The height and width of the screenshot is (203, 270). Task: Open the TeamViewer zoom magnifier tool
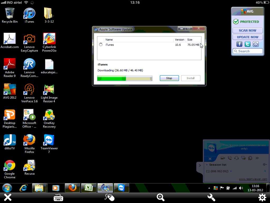click(161, 197)
